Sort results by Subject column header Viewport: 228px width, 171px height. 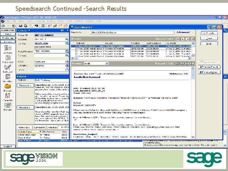point(90,43)
